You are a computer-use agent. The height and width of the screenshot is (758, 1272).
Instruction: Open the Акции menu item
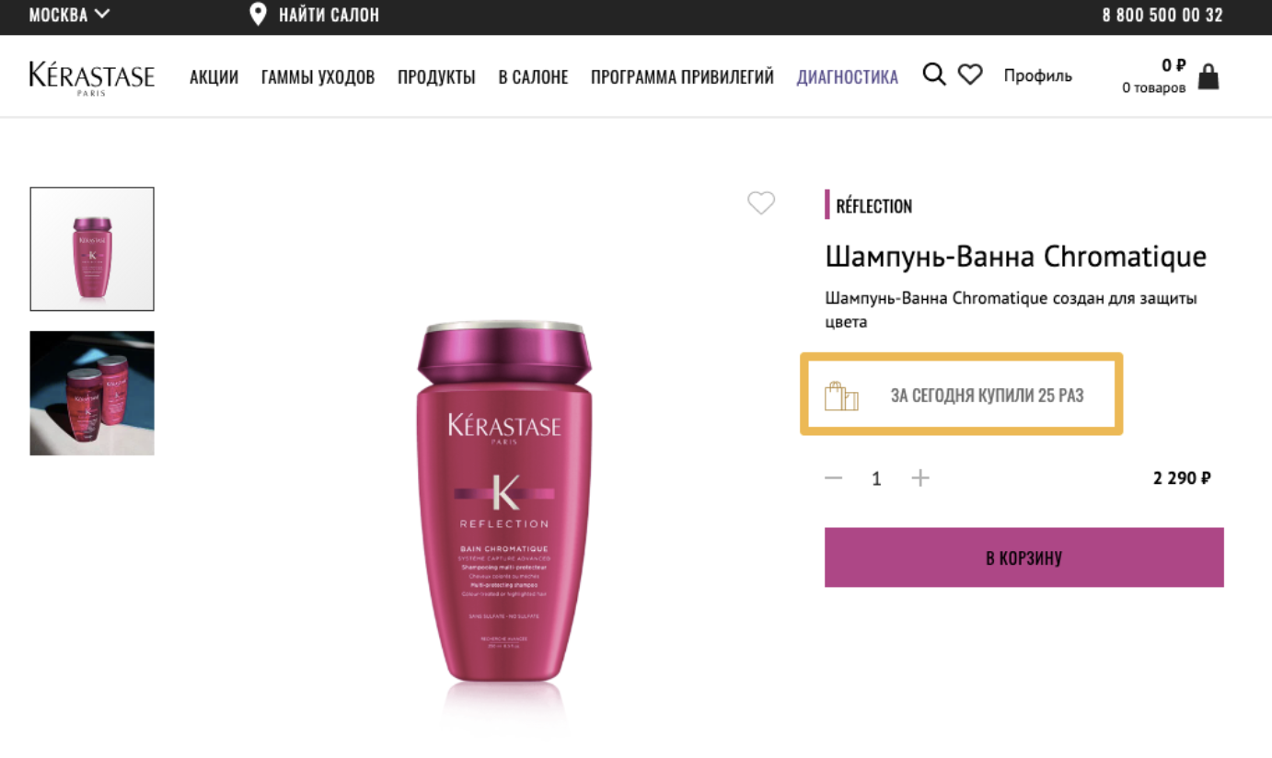click(x=214, y=77)
